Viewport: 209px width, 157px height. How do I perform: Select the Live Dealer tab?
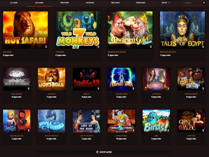click(x=90, y=3)
